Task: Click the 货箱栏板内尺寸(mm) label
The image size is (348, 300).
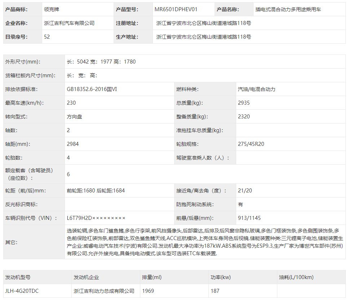Action: coord(30,75)
